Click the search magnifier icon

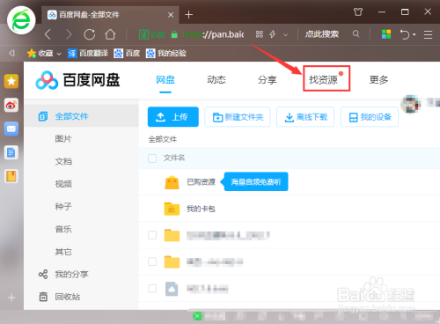[356, 34]
